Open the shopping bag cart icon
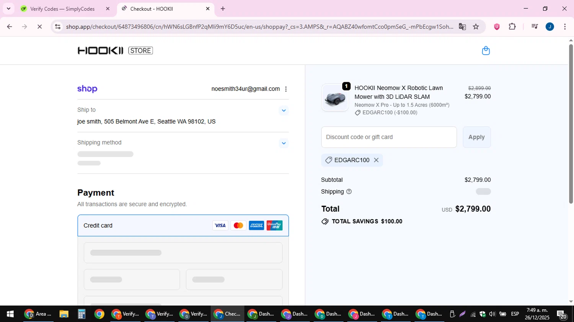This screenshot has height=322, width=574. [x=486, y=50]
